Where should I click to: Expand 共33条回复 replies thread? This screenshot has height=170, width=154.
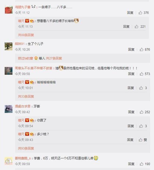tap(26, 96)
